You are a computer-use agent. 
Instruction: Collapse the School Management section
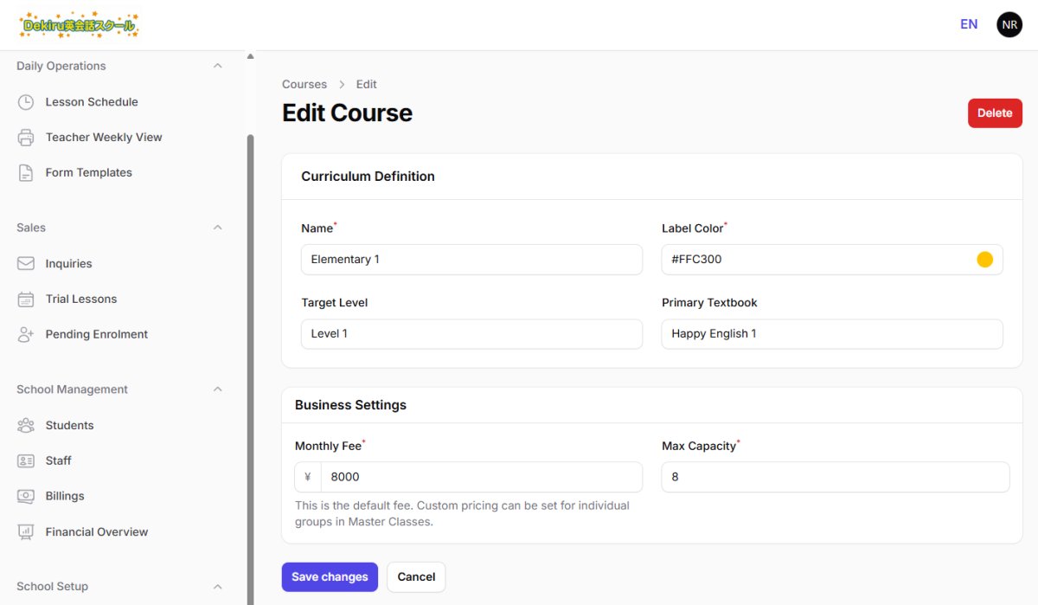tap(218, 389)
